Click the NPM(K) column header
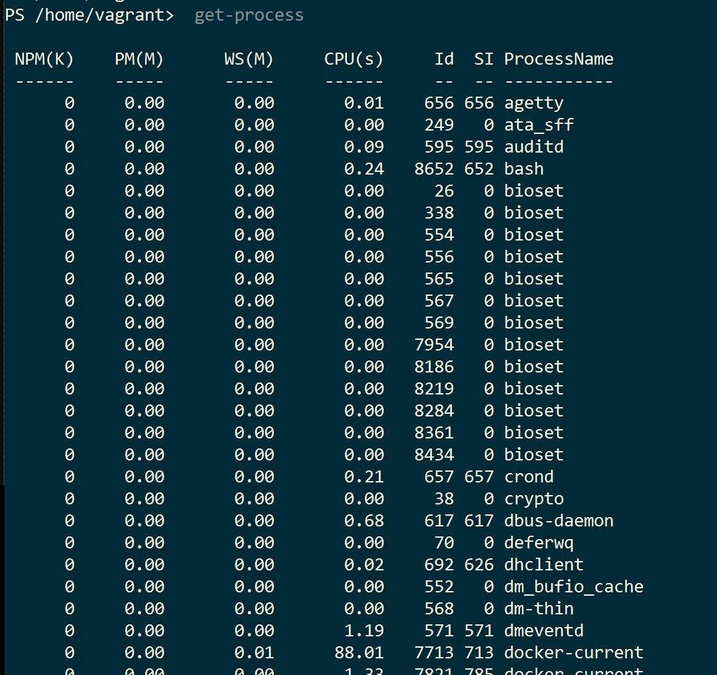This screenshot has width=717, height=675. pyautogui.click(x=44, y=59)
